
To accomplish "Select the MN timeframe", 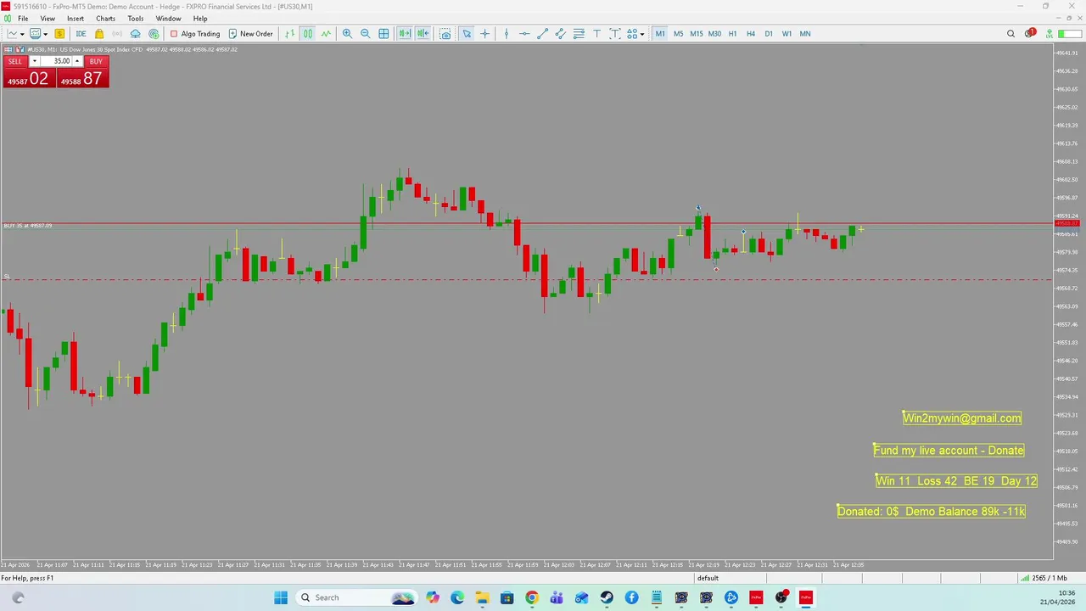I will [804, 34].
